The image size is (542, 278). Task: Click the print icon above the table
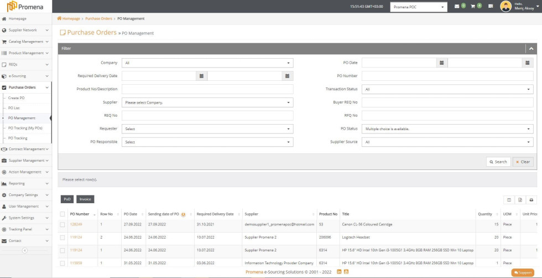[x=531, y=199]
